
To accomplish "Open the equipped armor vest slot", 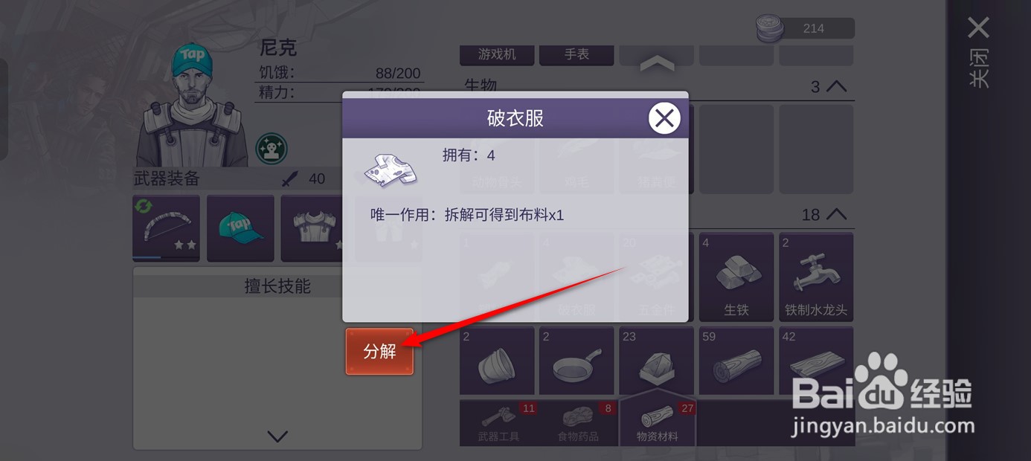I will tap(312, 228).
